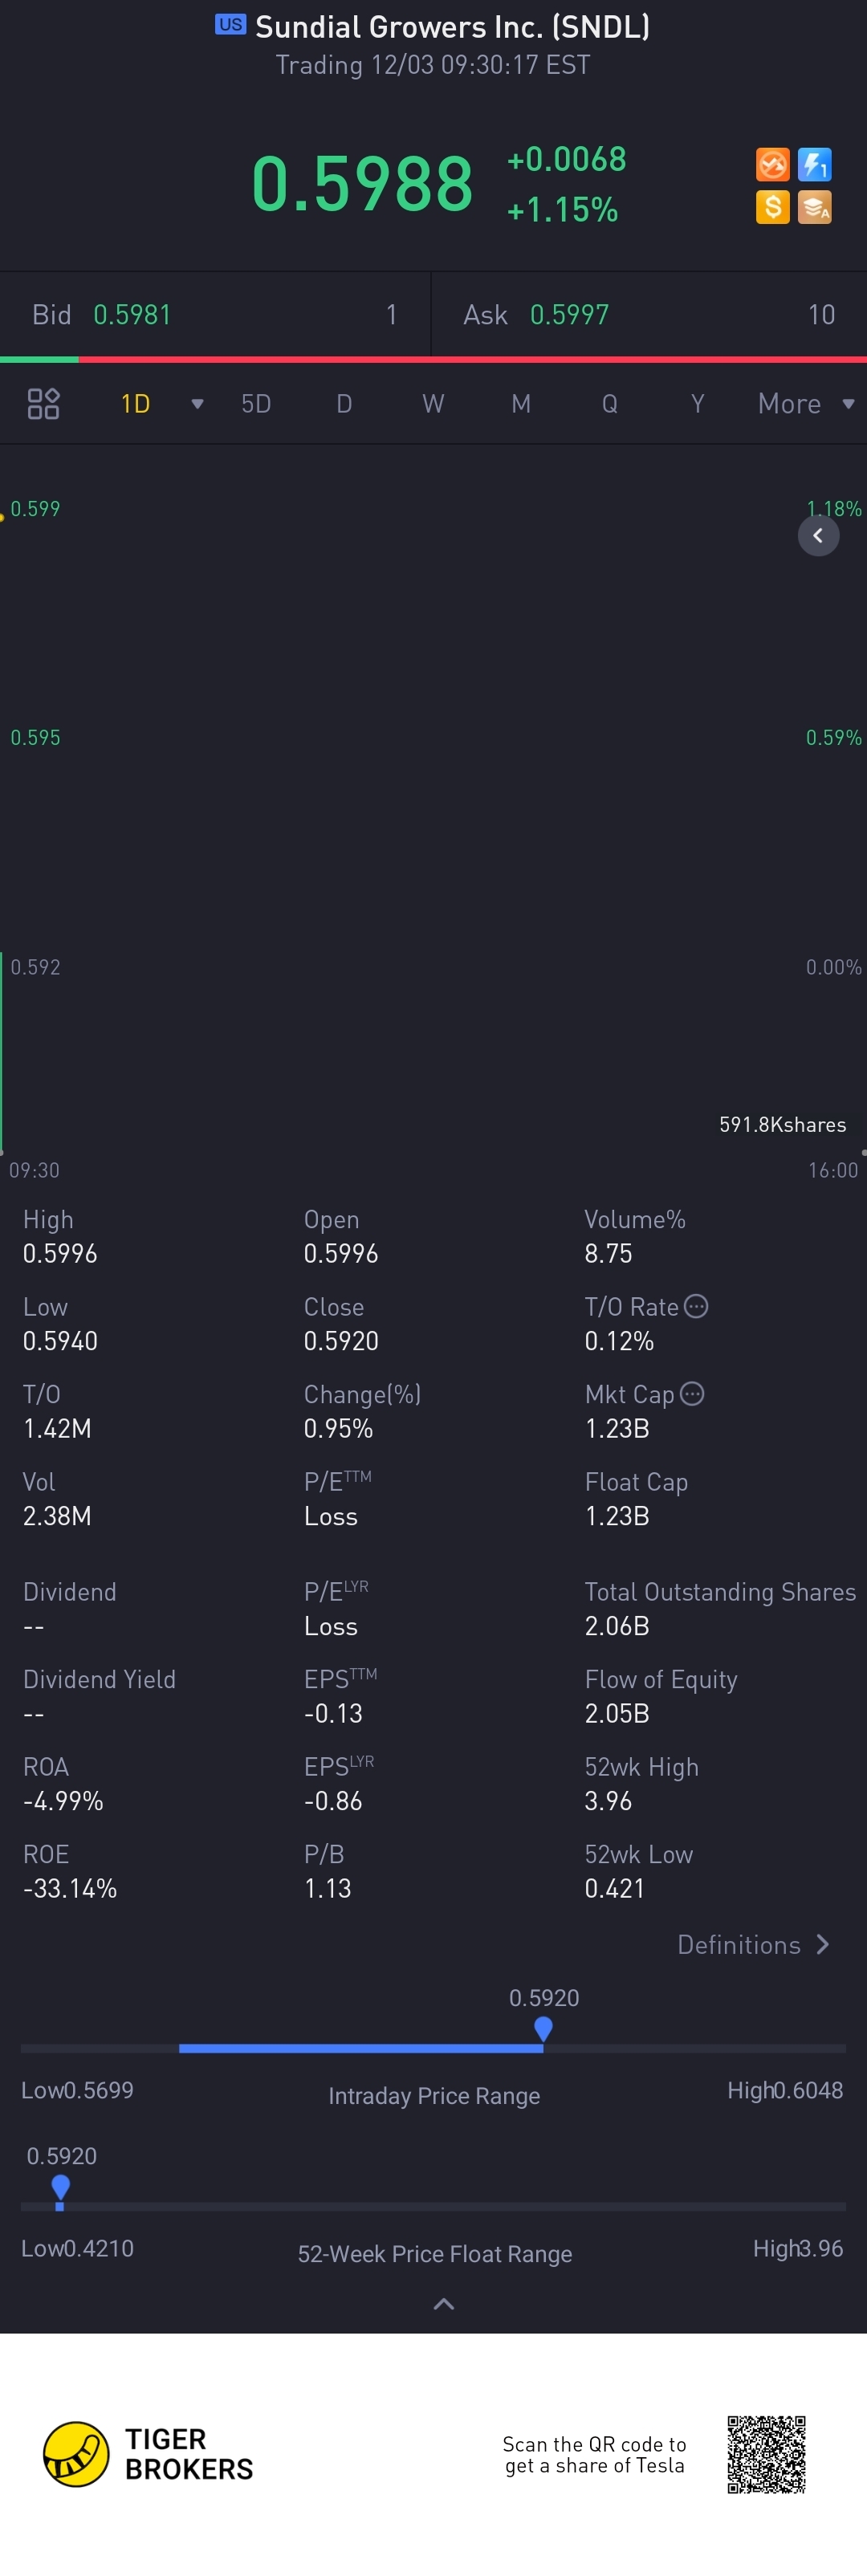Tap the yellow dollar sign badge icon
Screen dimensions: 867x2576
[772, 207]
